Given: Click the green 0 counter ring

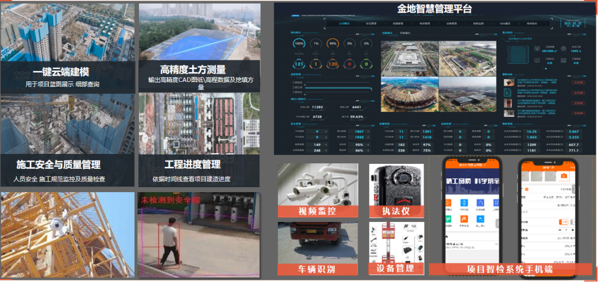Looking at the screenshot, I should pyautogui.click(x=366, y=64).
